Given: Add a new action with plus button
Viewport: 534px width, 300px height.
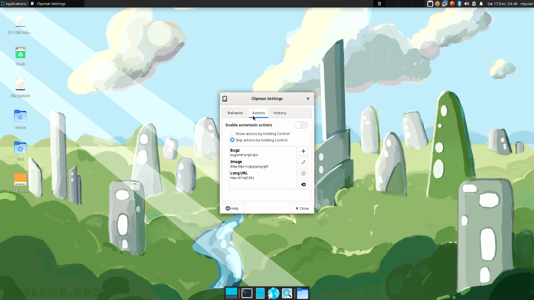Looking at the screenshot, I should click(303, 151).
